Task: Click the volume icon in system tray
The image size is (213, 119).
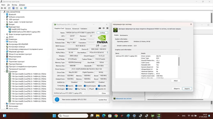Action: 192,116
